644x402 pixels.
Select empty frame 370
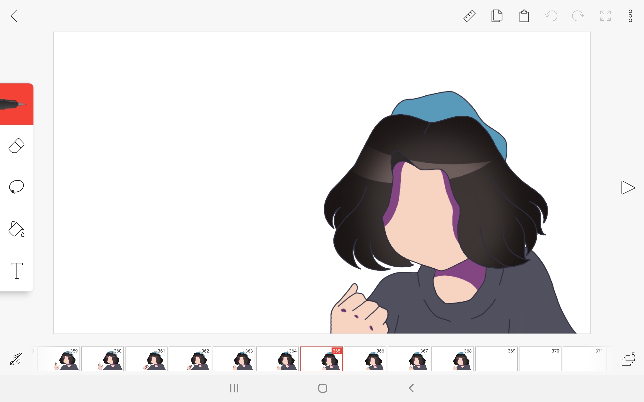[540, 359]
